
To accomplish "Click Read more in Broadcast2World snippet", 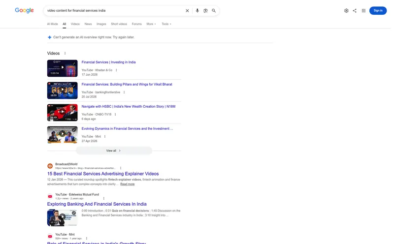I will 128,184.
